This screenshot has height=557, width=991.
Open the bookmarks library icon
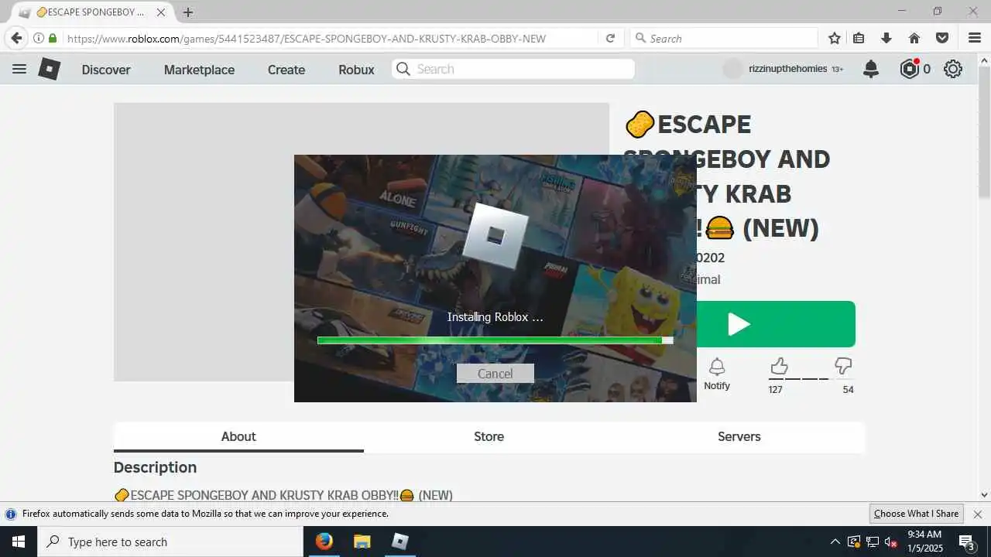click(859, 38)
